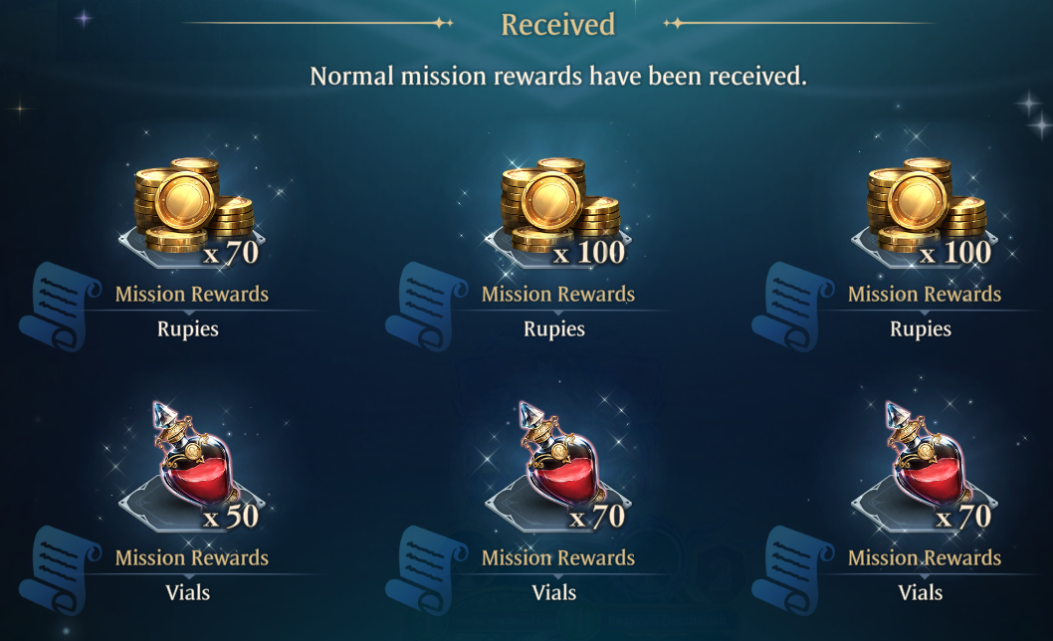The image size is (1053, 641).
Task: Click the Received title heading
Action: [558, 25]
